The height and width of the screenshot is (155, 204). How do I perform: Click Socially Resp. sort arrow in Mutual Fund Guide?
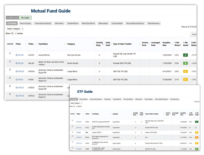click(x=103, y=45)
